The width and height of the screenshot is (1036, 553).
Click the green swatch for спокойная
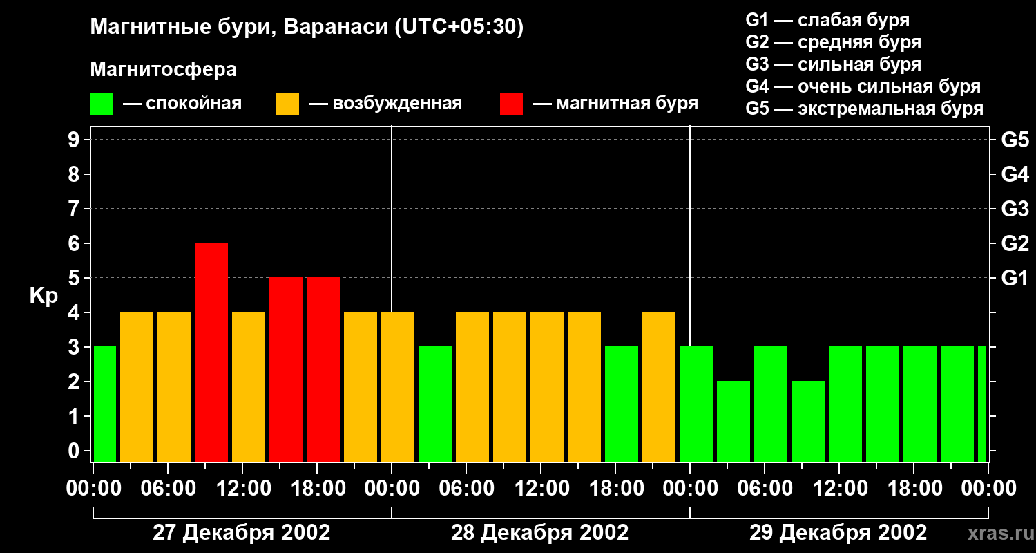(x=101, y=104)
